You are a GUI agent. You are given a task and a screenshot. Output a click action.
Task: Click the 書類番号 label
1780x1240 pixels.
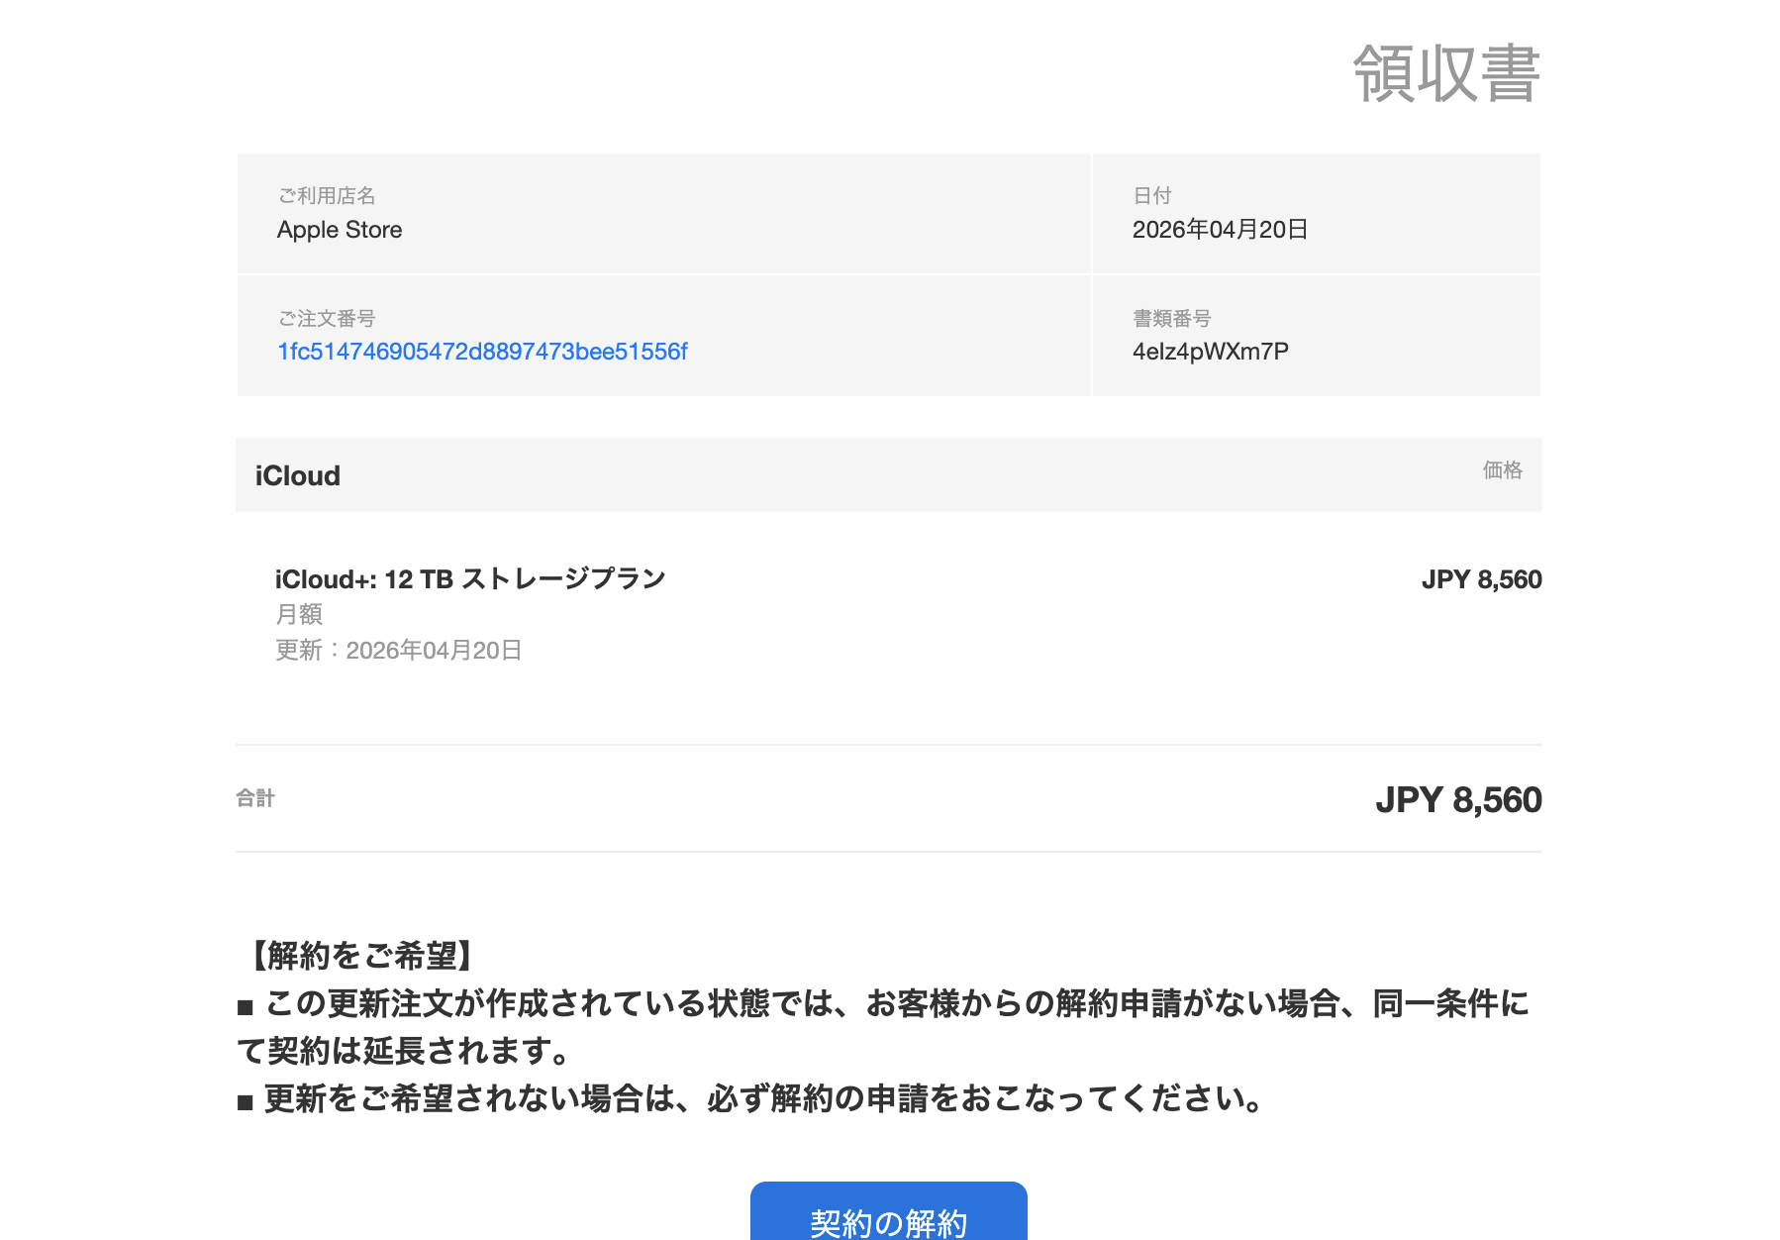pos(1171,319)
